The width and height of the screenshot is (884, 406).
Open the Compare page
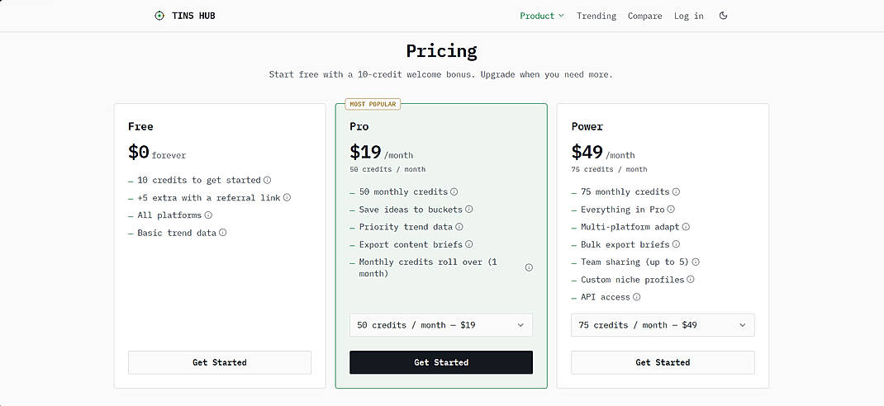point(645,16)
